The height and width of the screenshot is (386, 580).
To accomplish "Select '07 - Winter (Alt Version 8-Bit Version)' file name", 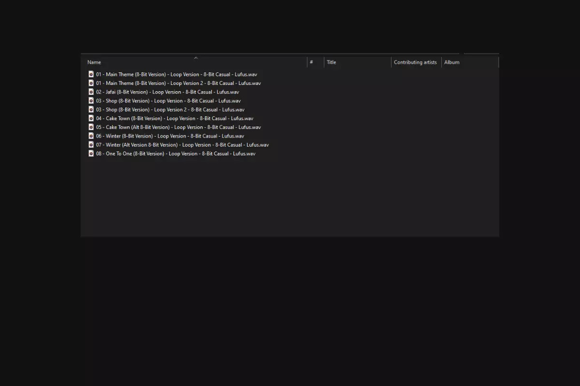I will point(182,145).
